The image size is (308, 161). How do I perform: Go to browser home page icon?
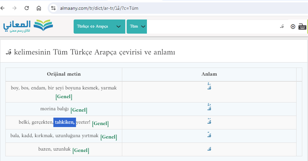tap(39, 8)
